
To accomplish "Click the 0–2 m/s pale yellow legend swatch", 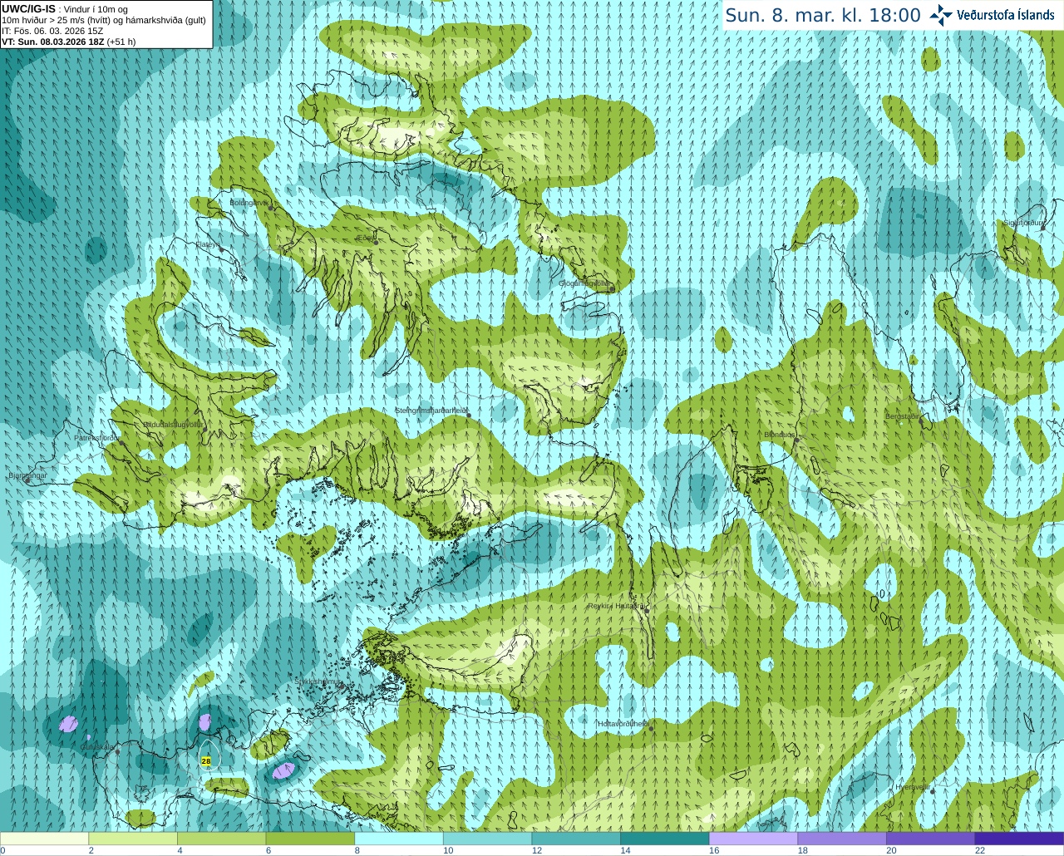I will coord(44,839).
